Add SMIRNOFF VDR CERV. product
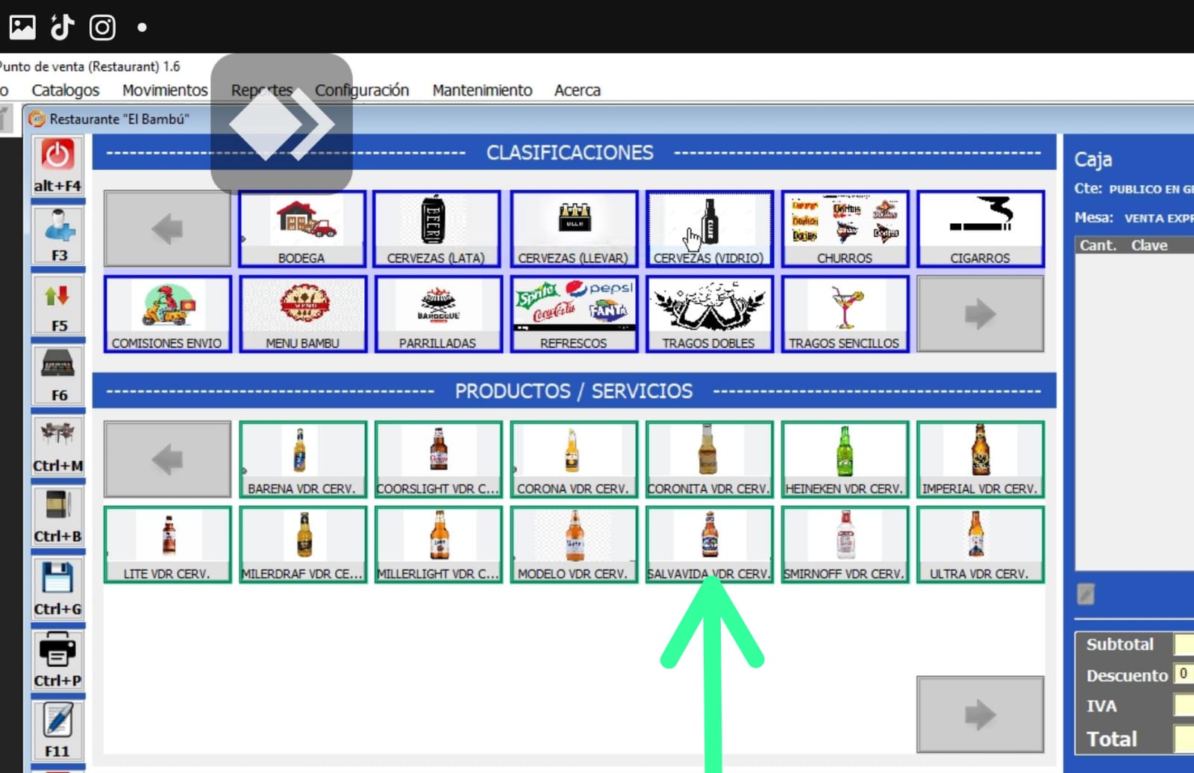The width and height of the screenshot is (1194, 773). pos(845,545)
